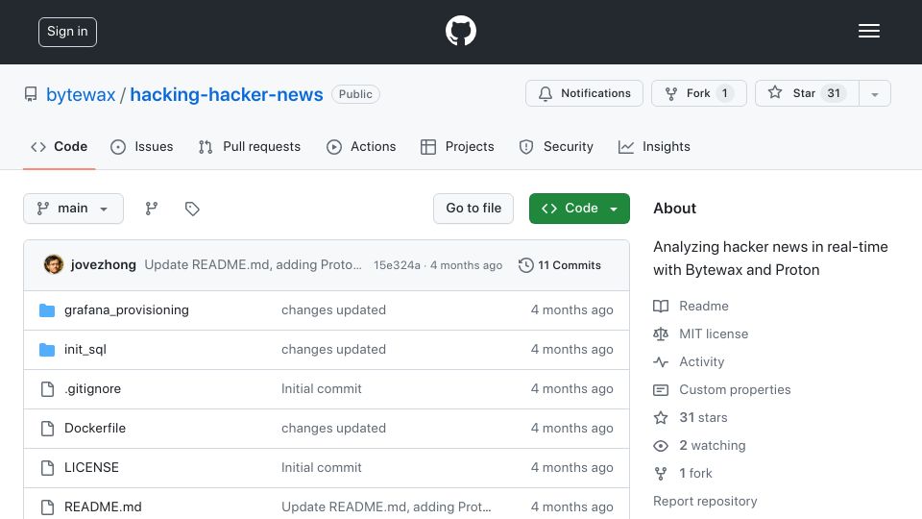The width and height of the screenshot is (922, 519).
Task: Click the Readme link in About
Action: point(704,306)
